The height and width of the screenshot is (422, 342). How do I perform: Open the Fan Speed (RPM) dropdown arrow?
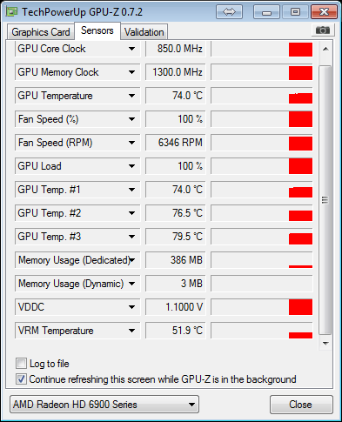click(131, 143)
